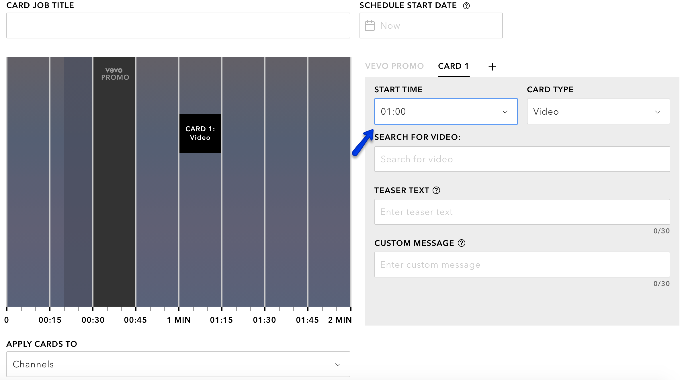The height and width of the screenshot is (380, 680).
Task: Click the 01:30 timeline label
Action: click(x=264, y=320)
